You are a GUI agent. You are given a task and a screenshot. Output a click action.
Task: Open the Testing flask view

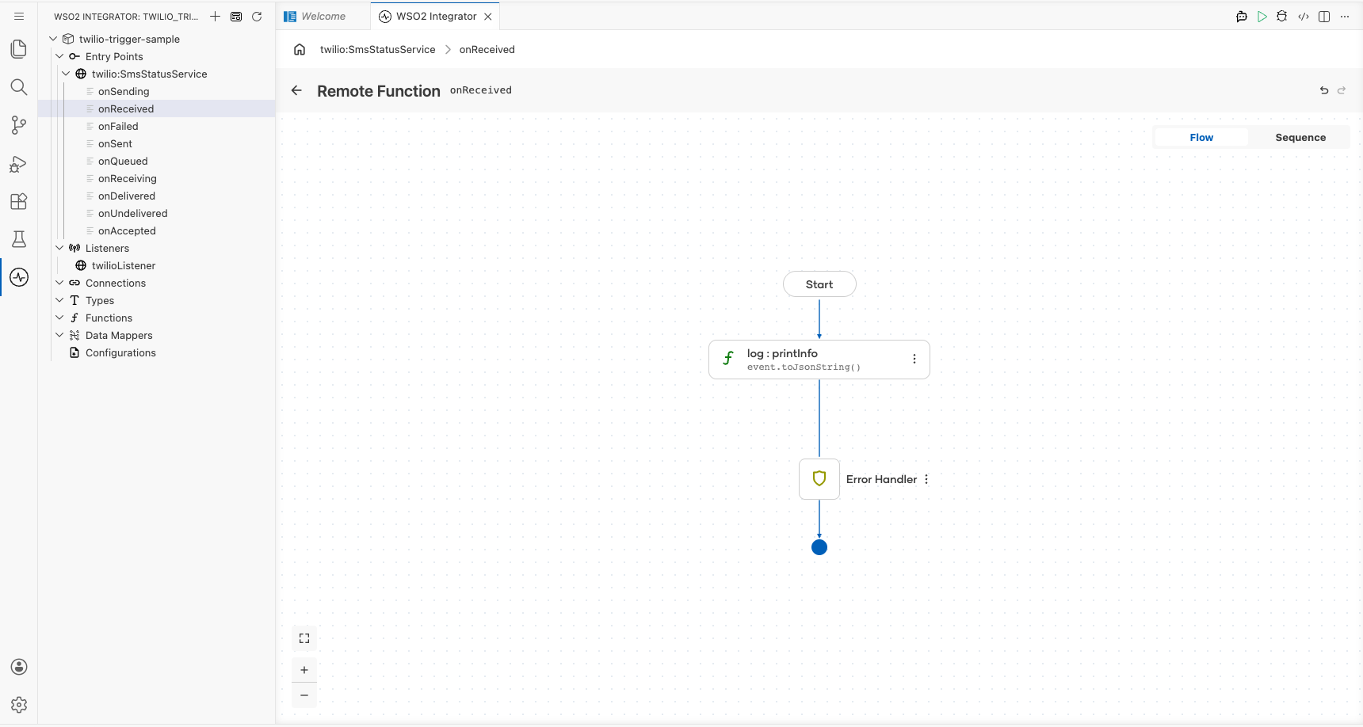pos(19,239)
